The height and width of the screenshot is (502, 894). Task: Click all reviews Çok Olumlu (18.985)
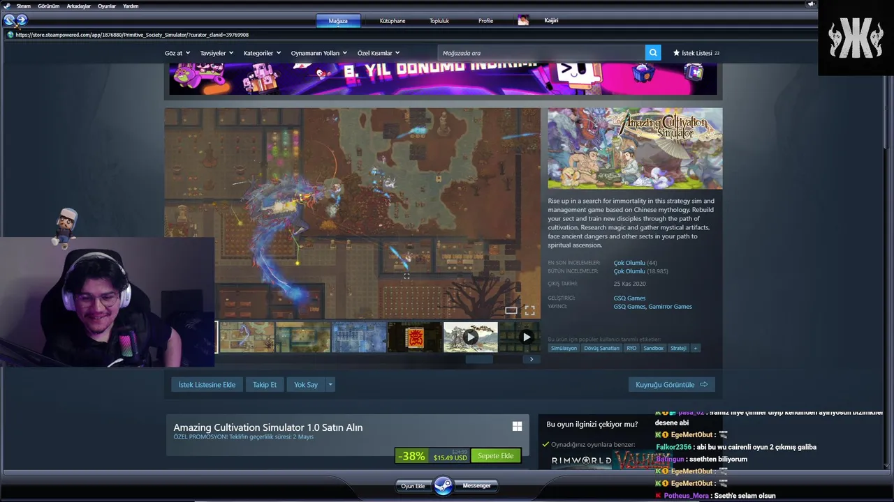point(640,271)
